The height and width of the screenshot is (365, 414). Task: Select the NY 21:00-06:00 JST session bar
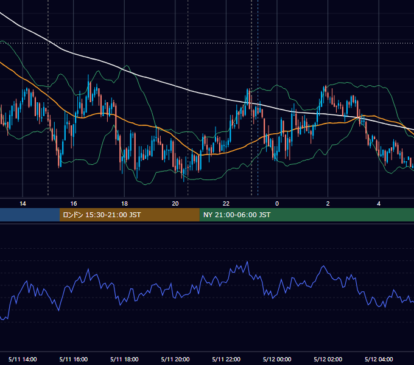306,215
